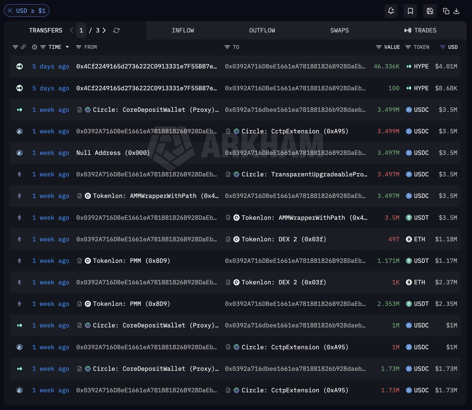
Task: Click the 2.353M value cell
Action: click(388, 304)
